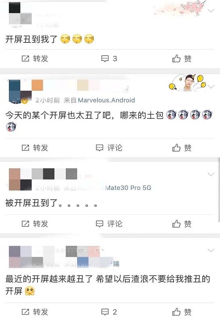Comment on the 被开屏丑到了 post
220x320 pixels.
tap(109, 224)
